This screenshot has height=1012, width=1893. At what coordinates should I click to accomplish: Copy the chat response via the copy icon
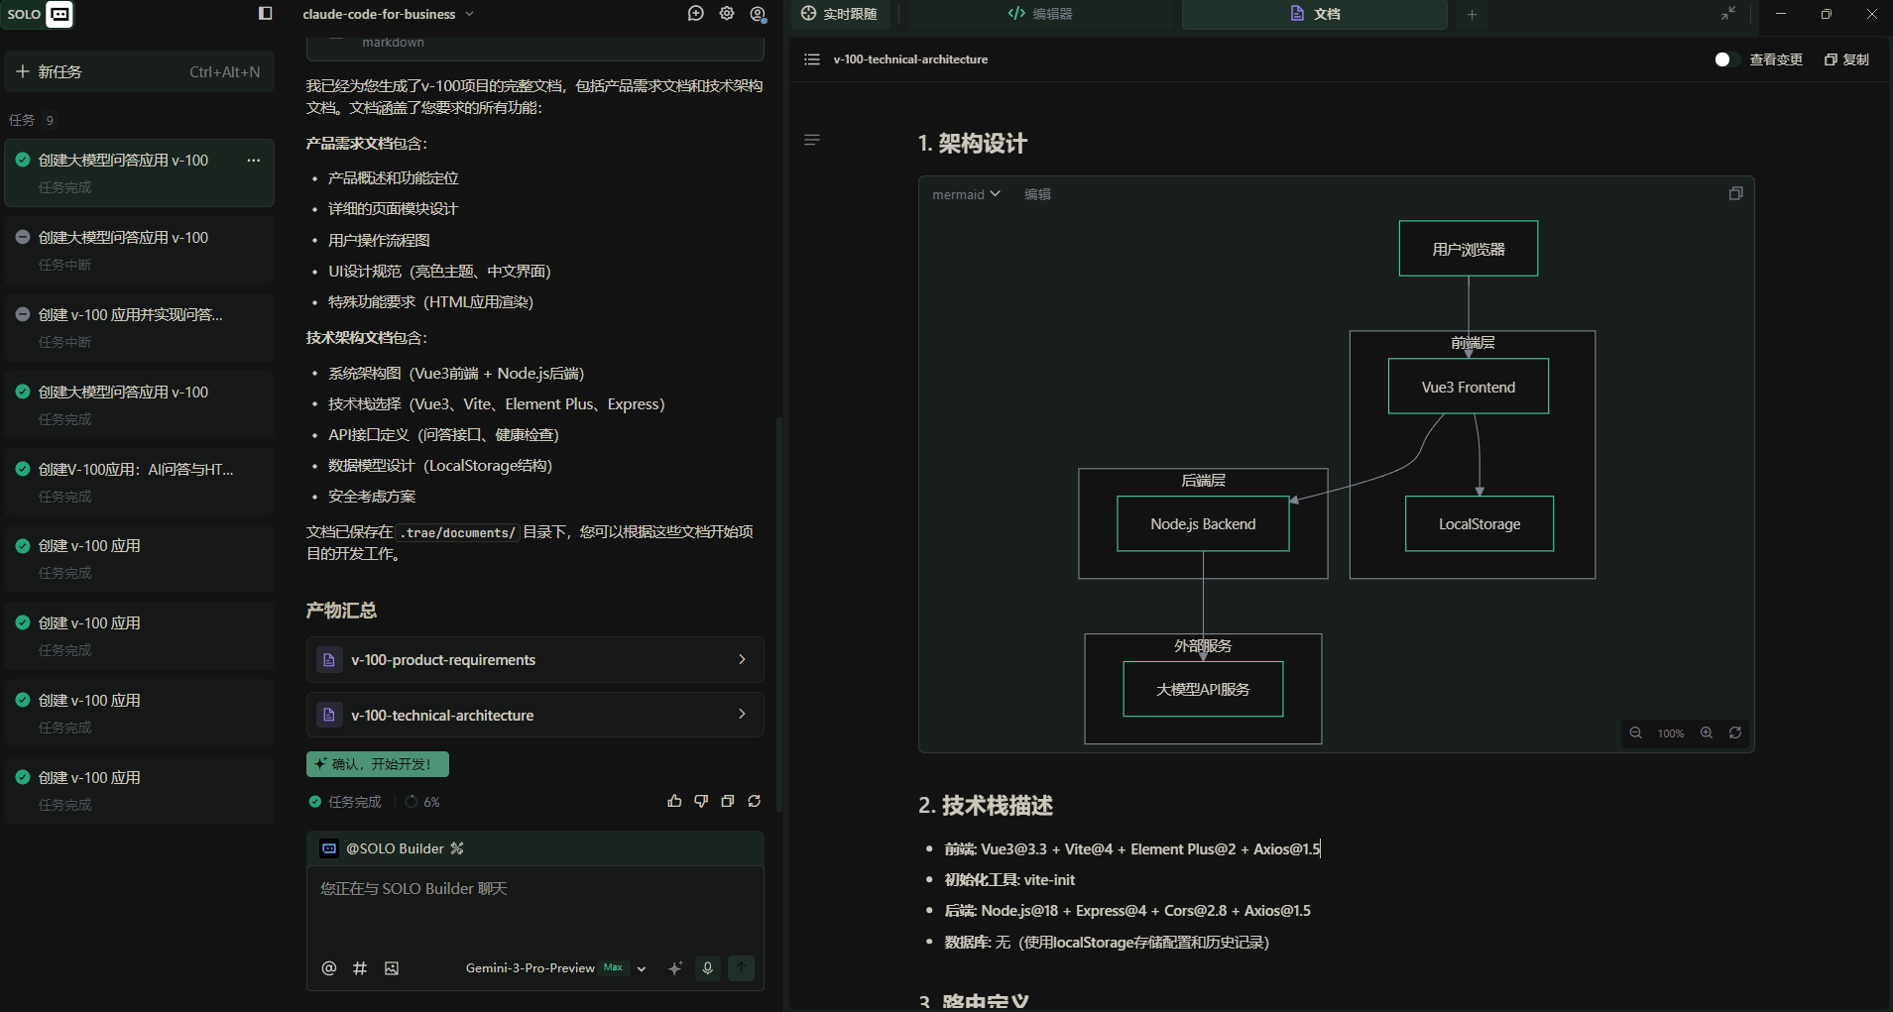[728, 801]
